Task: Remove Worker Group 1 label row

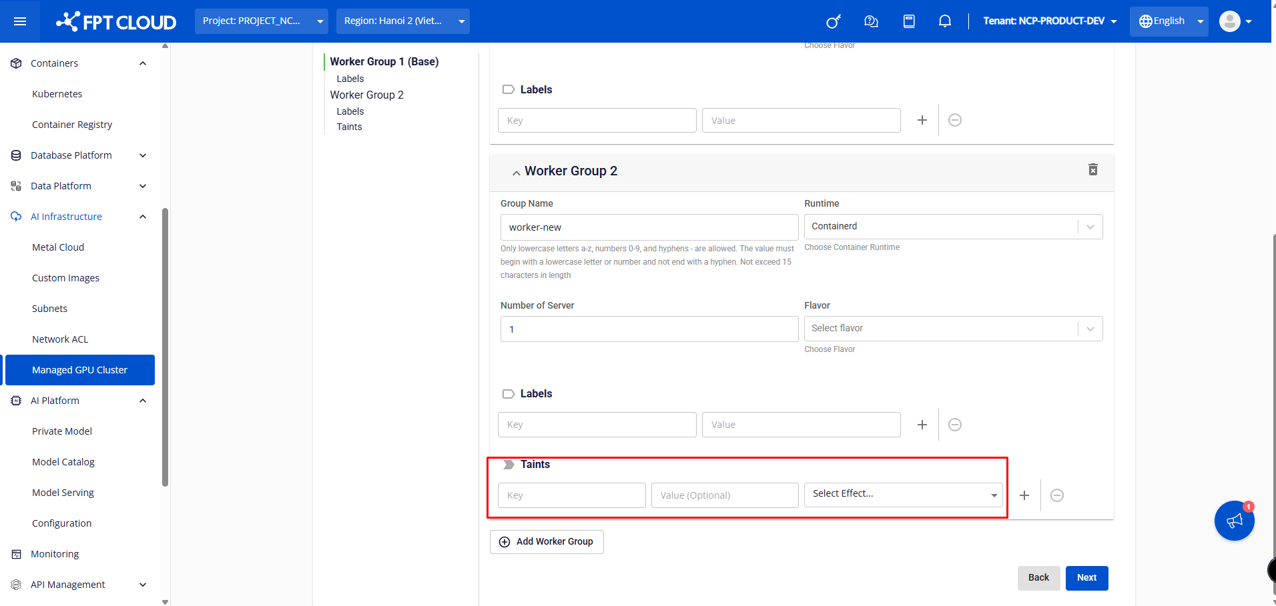Action: (954, 121)
